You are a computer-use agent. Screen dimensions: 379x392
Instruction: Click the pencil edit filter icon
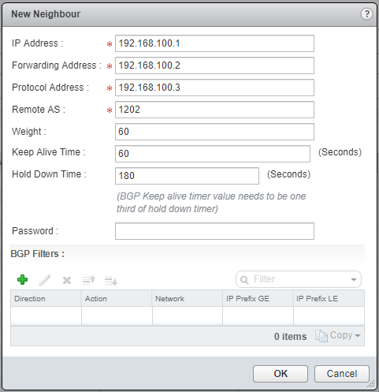(x=45, y=280)
